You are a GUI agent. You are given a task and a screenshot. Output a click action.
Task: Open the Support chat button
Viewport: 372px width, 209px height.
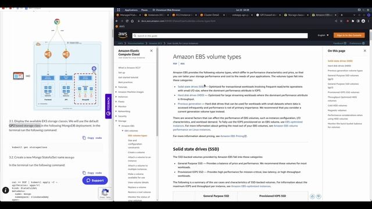[x=95, y=181]
